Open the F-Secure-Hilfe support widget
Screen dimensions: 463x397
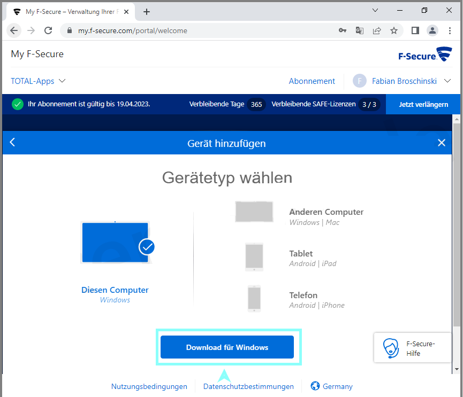[x=413, y=348]
